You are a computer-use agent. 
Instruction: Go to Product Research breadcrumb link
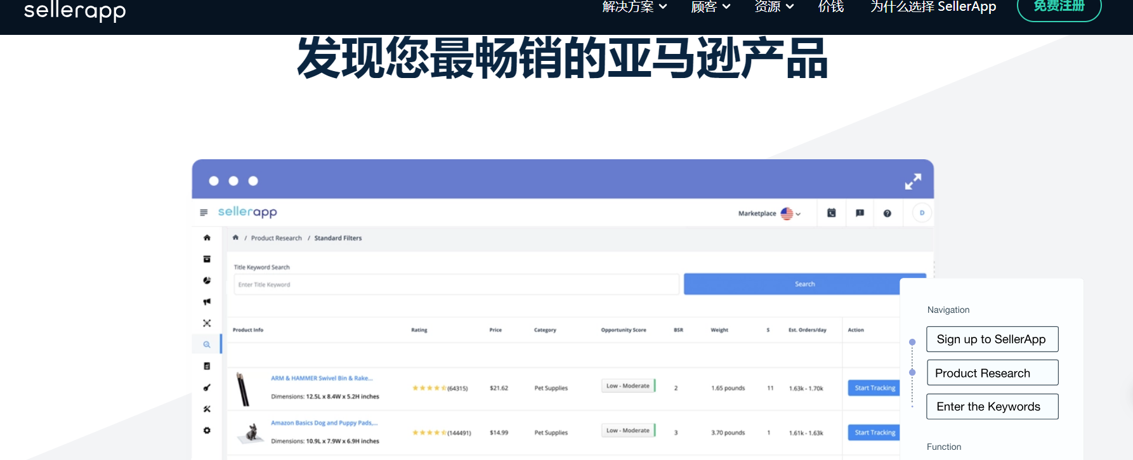pos(277,239)
